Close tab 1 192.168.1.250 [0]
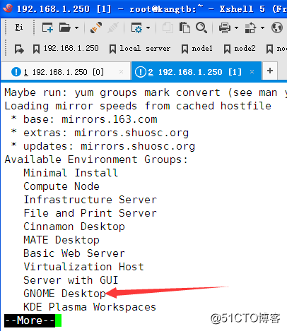The width and height of the screenshot is (287, 331). [x=121, y=72]
